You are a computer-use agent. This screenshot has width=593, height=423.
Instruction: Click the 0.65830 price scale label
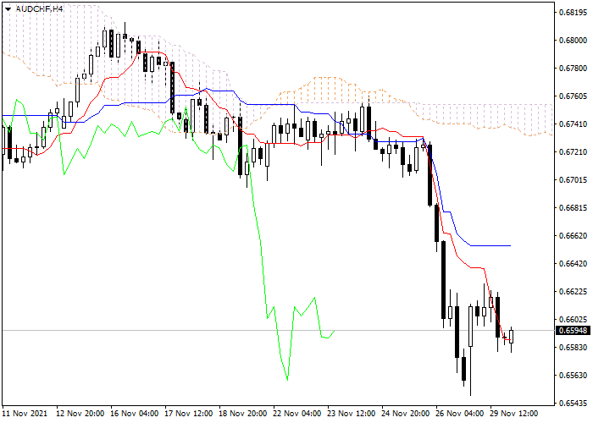[573, 348]
